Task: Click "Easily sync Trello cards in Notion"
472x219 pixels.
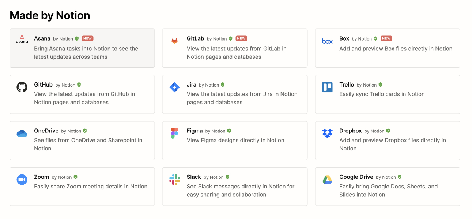Action: (x=382, y=94)
